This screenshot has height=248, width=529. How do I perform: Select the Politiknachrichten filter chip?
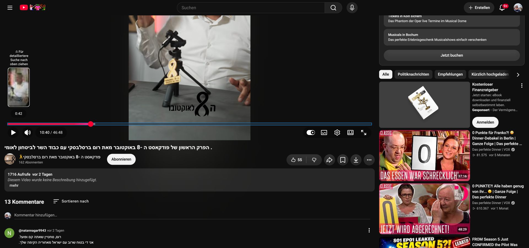tap(413, 74)
